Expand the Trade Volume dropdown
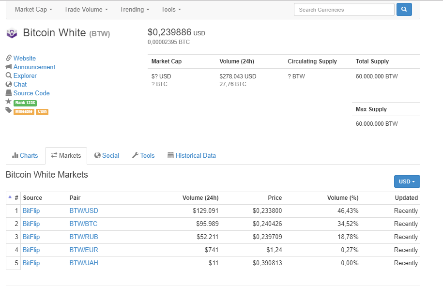443x286 pixels. point(86,10)
